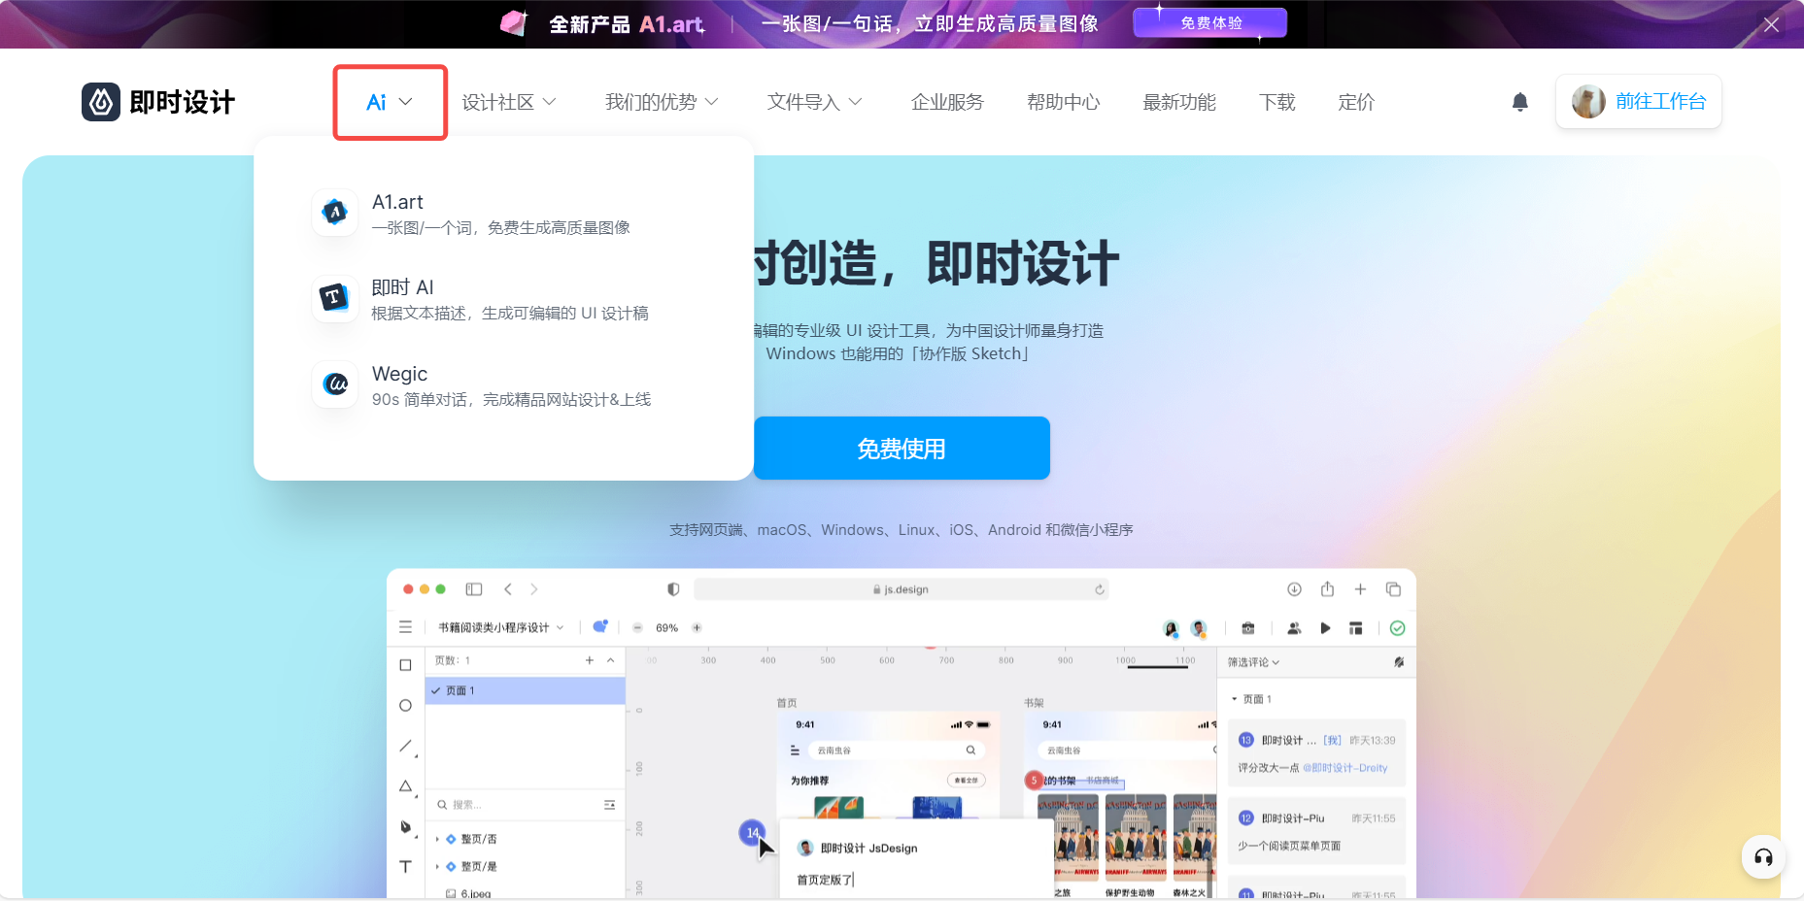1804x901 pixels.
Task: Click the browser sidebar toggle icon
Action: [474, 589]
